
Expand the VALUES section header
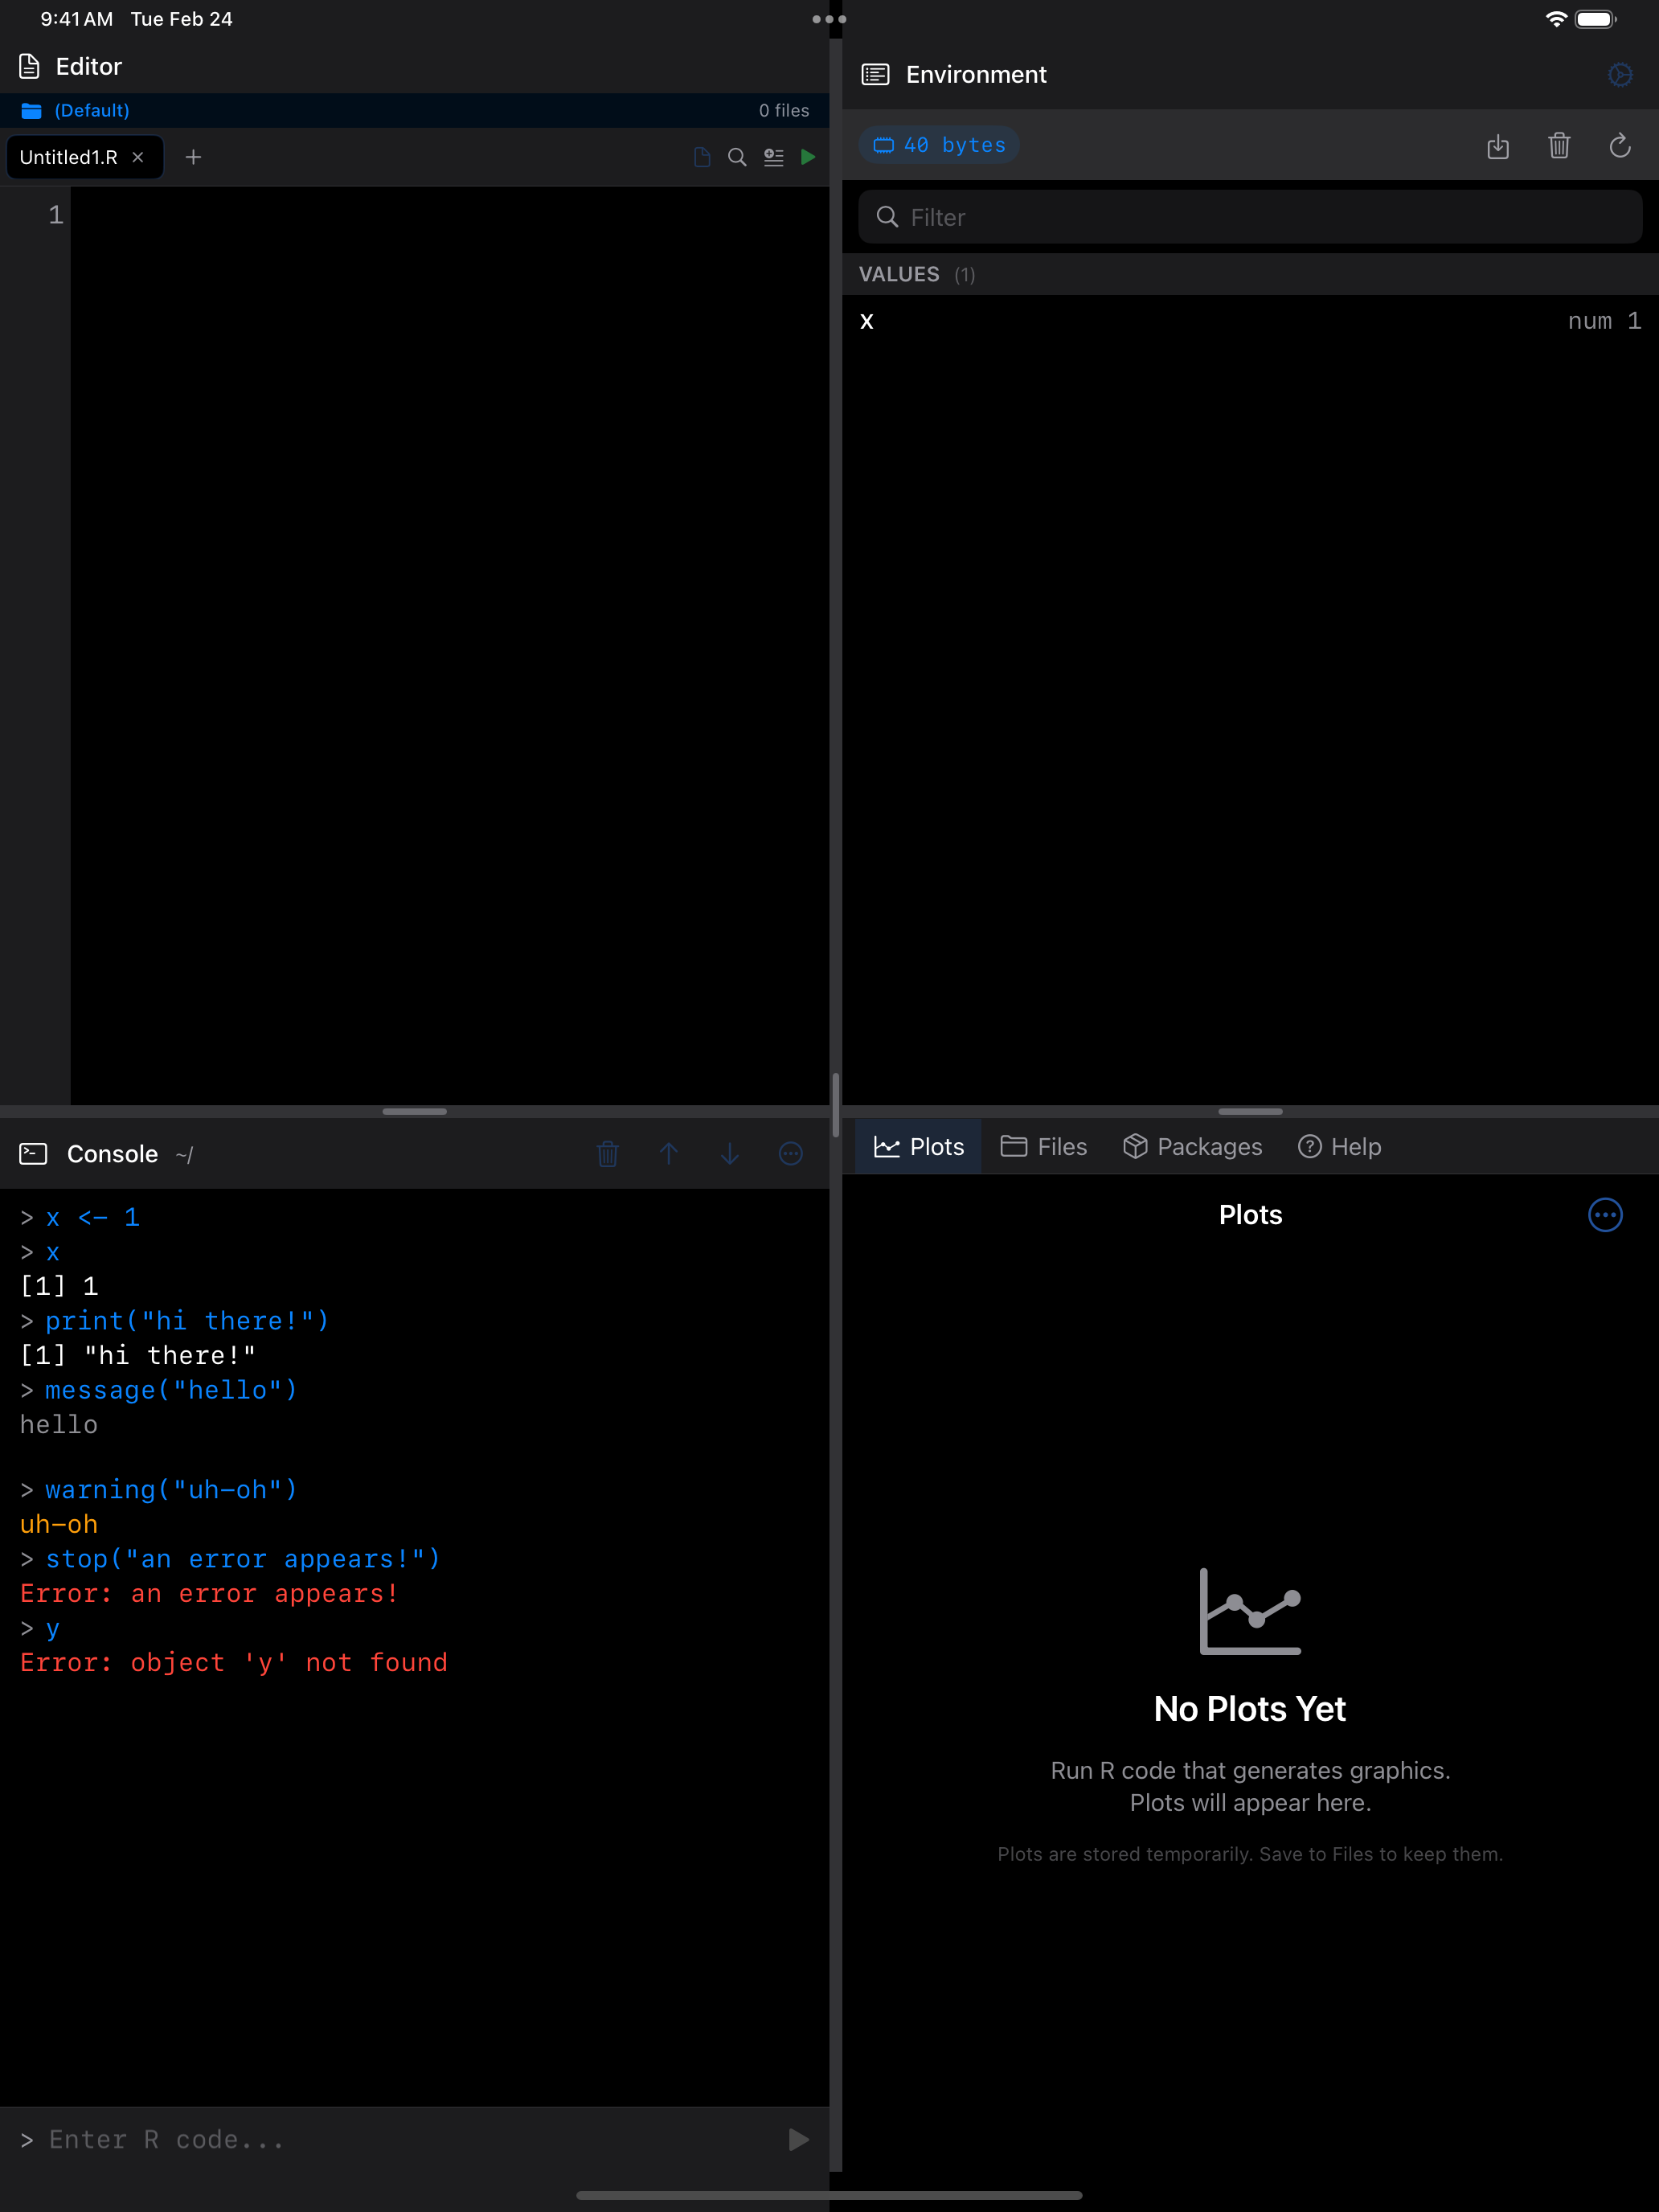pyautogui.click(x=900, y=274)
